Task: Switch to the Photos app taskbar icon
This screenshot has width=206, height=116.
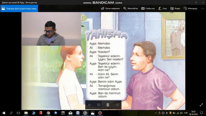Action: (x=93, y=113)
